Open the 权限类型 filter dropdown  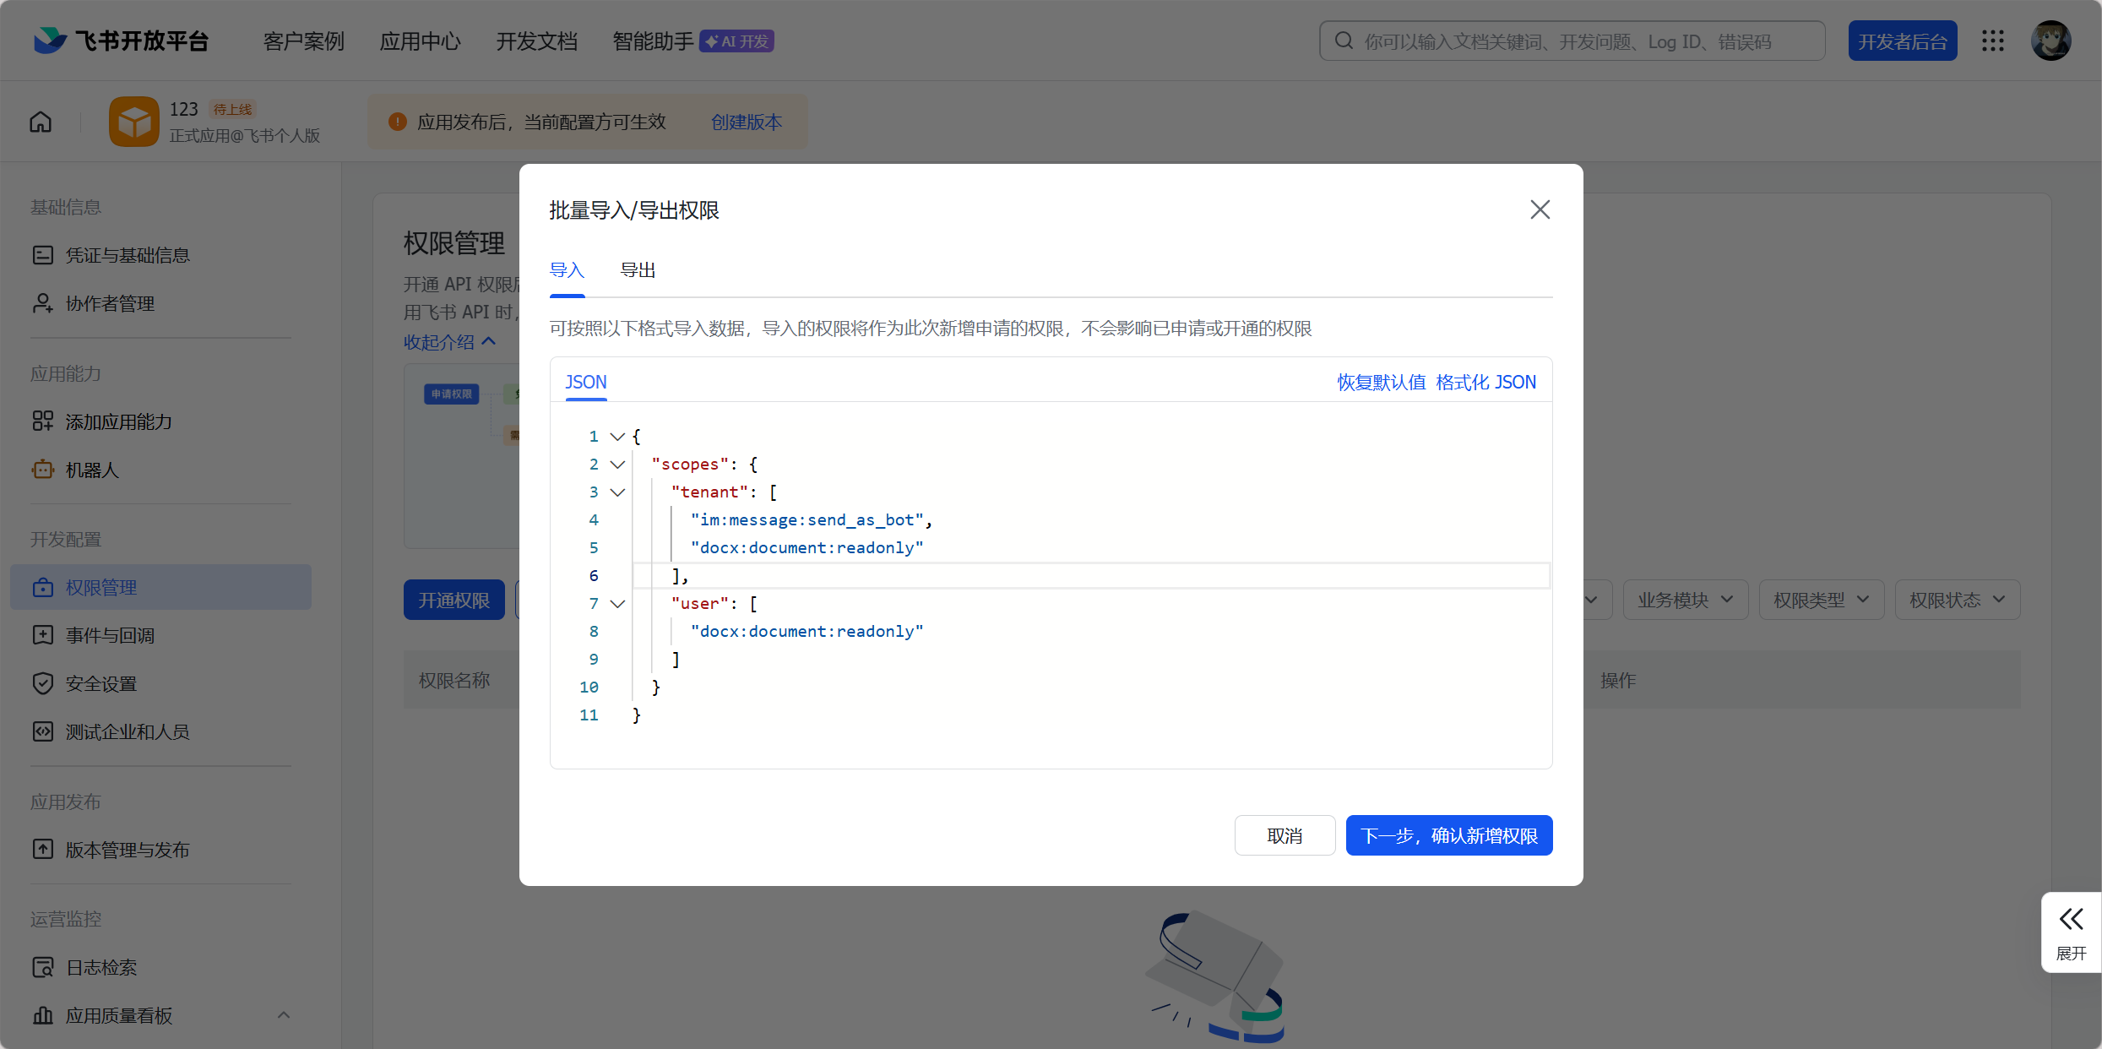(x=1821, y=600)
